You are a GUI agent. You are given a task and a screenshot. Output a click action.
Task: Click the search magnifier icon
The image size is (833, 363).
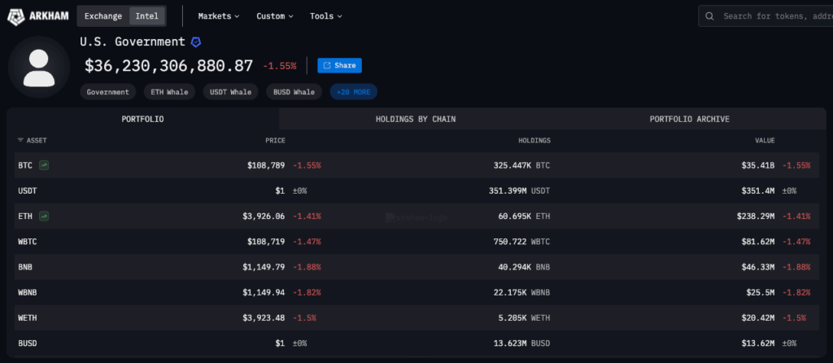pos(710,16)
